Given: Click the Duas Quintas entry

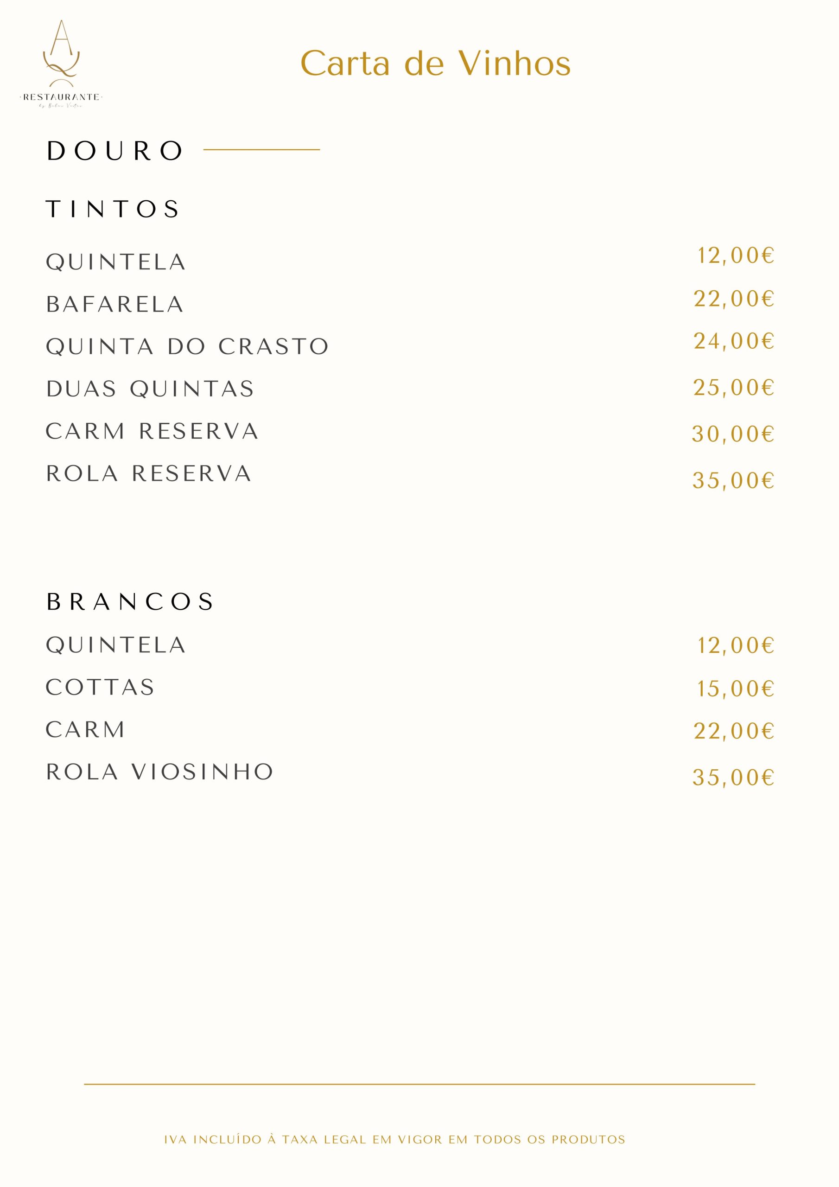Looking at the screenshot, I should pyautogui.click(x=150, y=389).
